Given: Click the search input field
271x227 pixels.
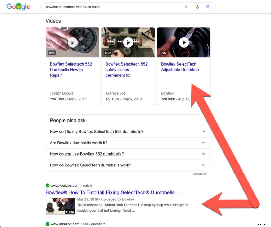Looking at the screenshot, I should 111,7.
